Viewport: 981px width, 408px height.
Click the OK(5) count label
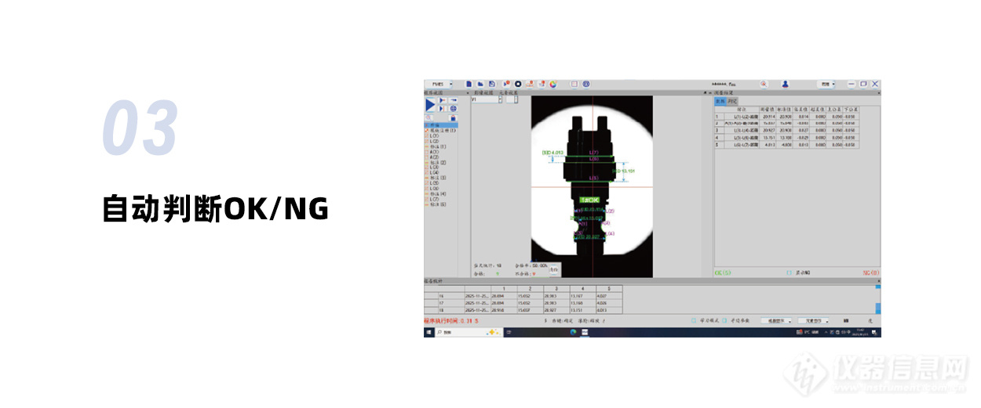tap(723, 273)
